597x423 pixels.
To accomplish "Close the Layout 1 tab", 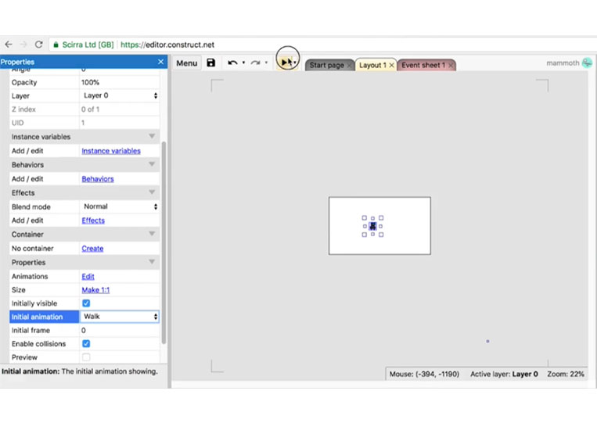I will 391,66.
